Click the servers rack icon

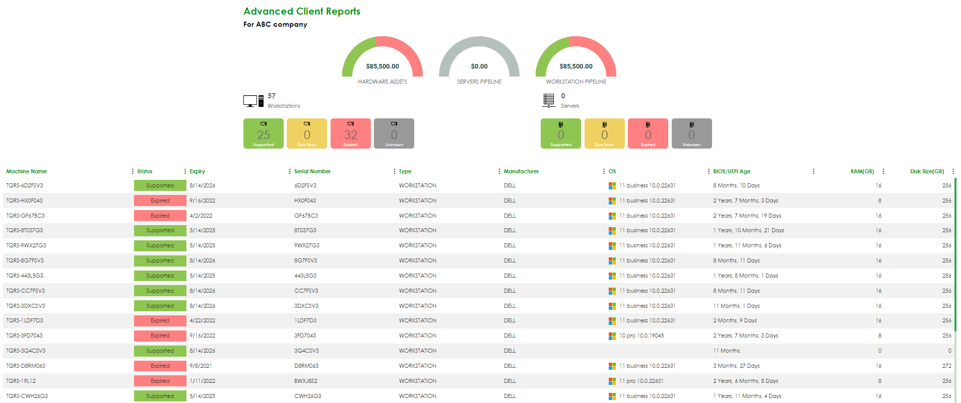549,100
